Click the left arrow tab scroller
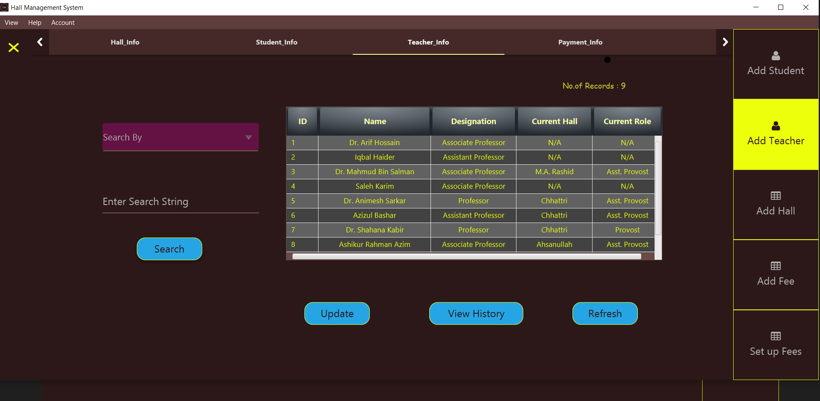 pyautogui.click(x=40, y=42)
